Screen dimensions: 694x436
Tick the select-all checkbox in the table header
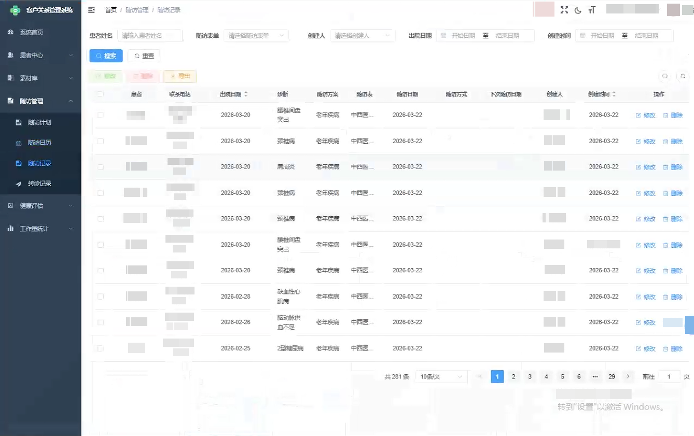(100, 94)
